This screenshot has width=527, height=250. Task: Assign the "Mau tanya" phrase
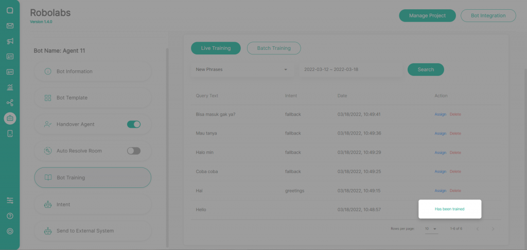tap(441, 133)
